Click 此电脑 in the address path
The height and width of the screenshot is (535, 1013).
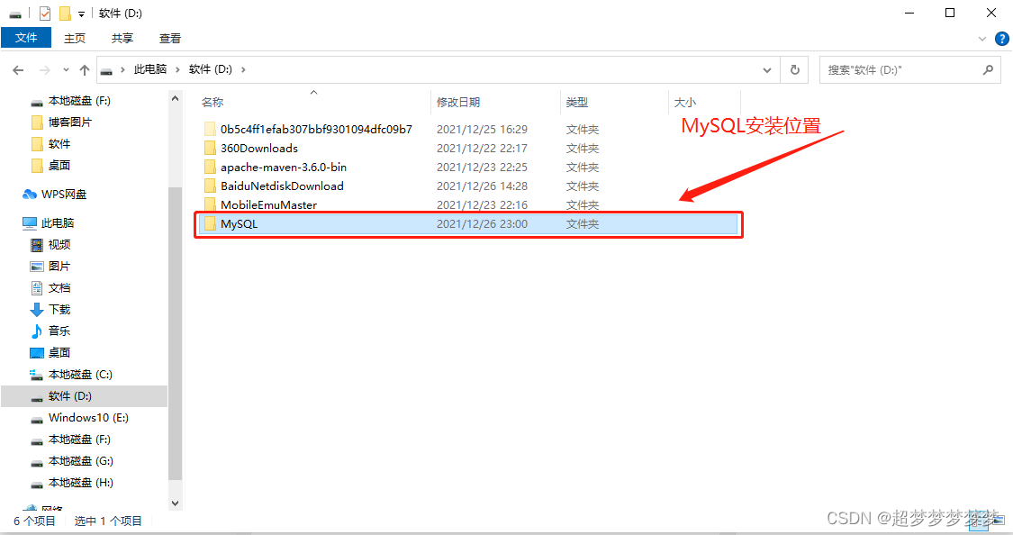pos(149,69)
